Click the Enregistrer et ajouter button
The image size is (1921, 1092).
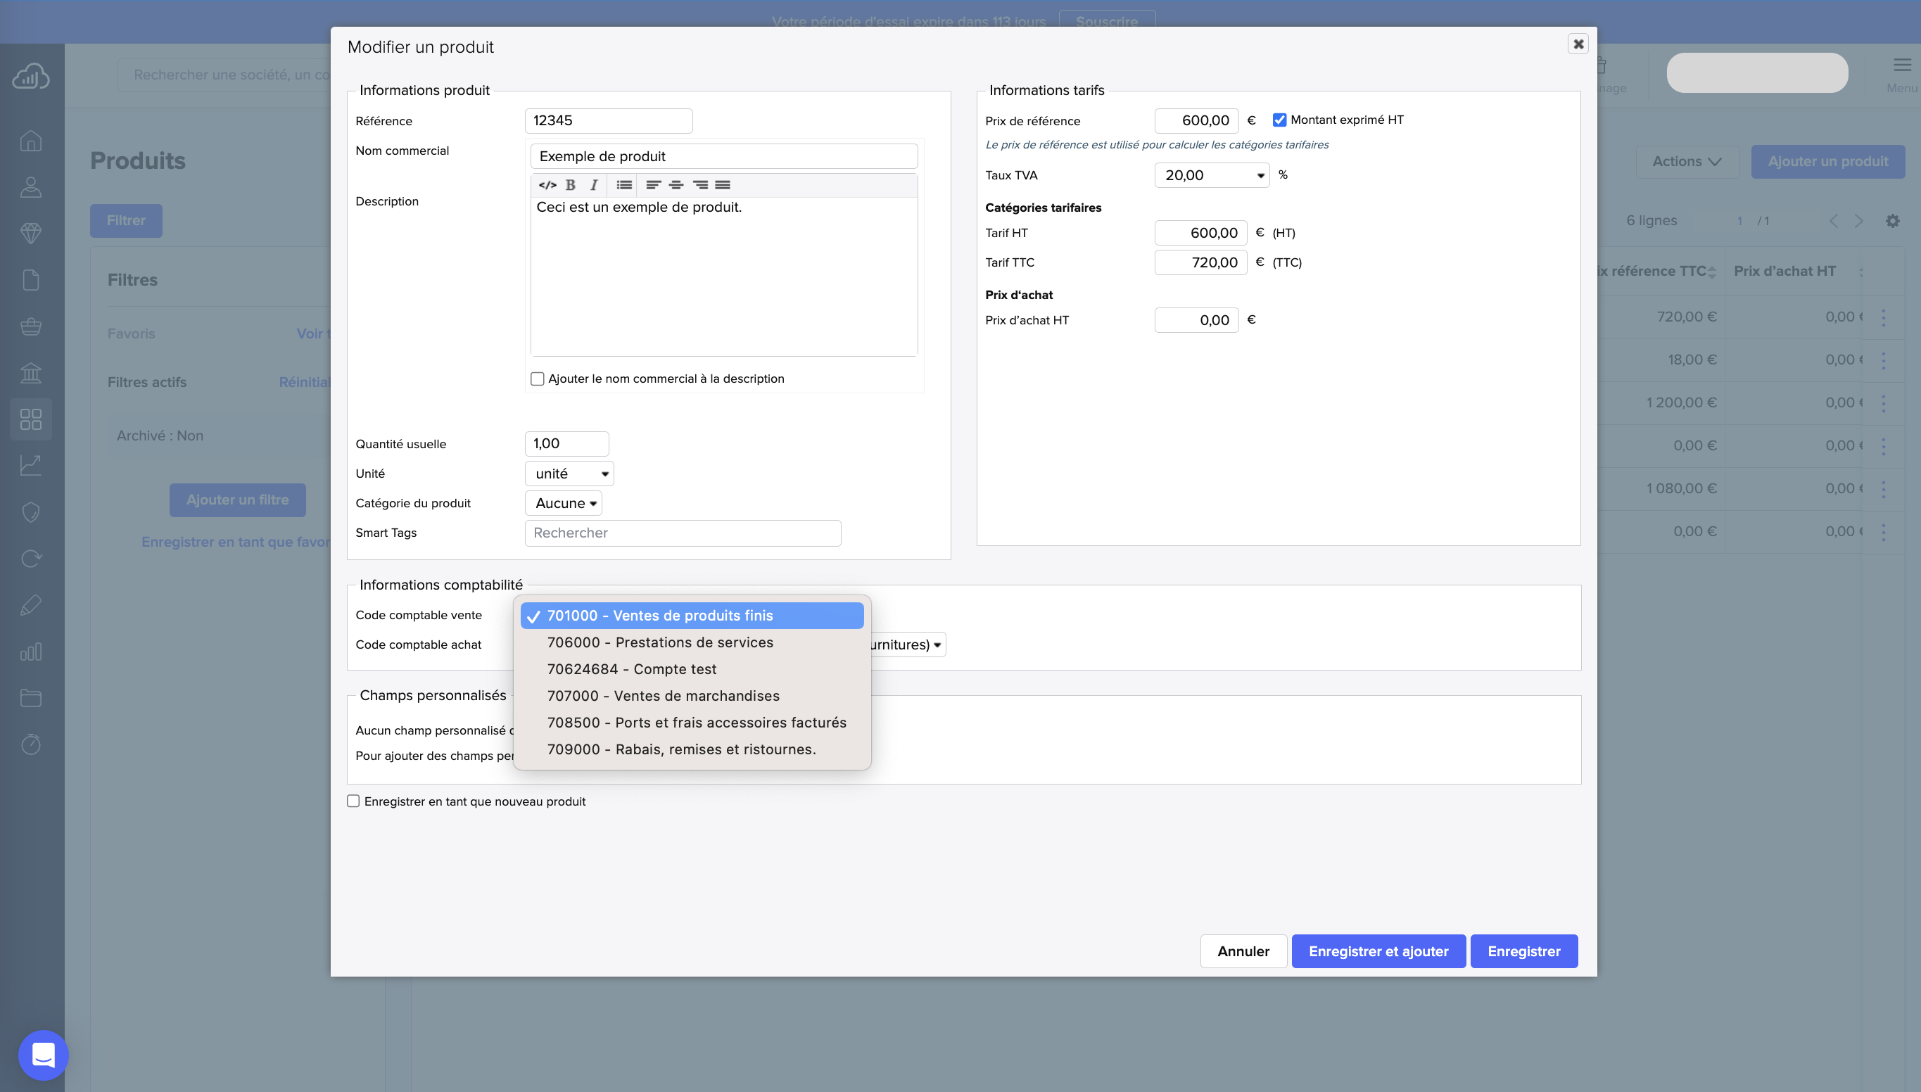(x=1377, y=951)
